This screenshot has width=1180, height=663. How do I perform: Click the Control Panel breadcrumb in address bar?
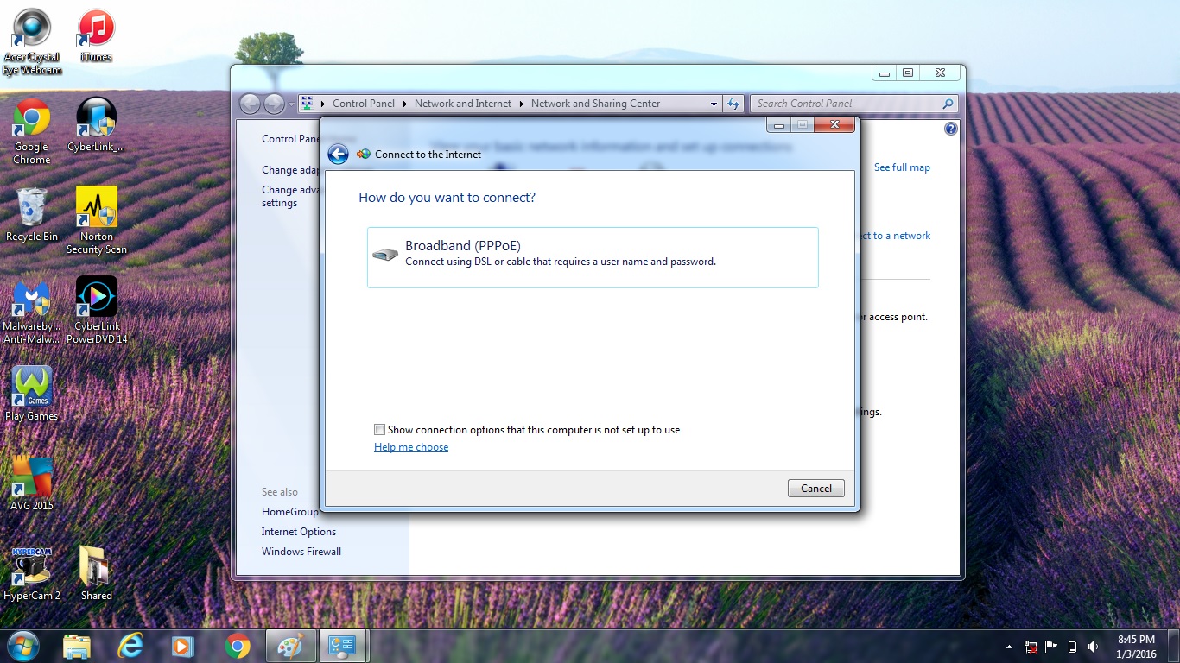click(x=364, y=104)
